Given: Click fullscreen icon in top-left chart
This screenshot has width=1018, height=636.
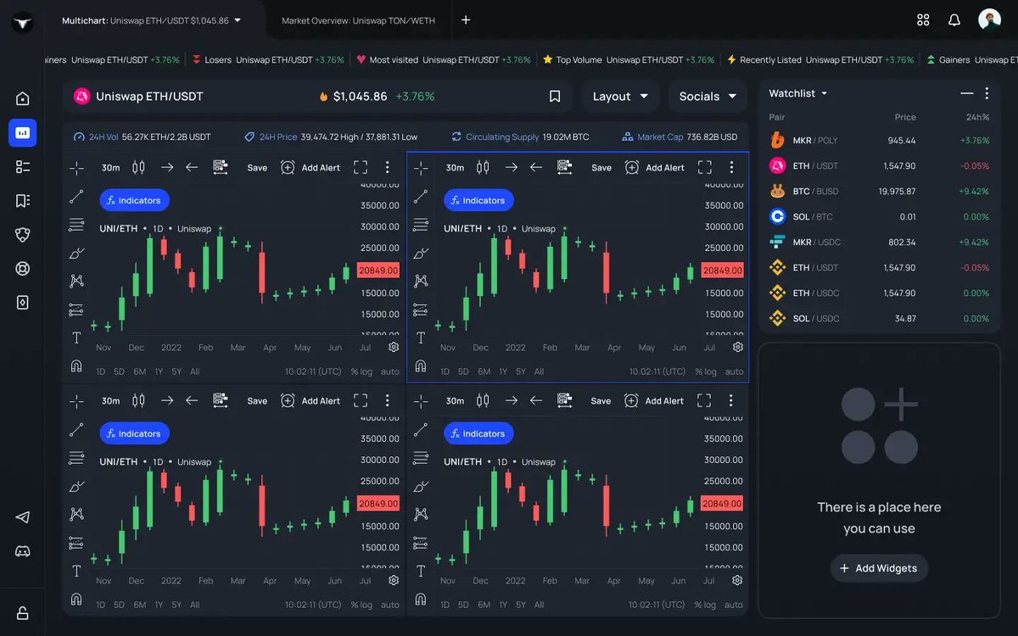Looking at the screenshot, I should click(x=361, y=167).
